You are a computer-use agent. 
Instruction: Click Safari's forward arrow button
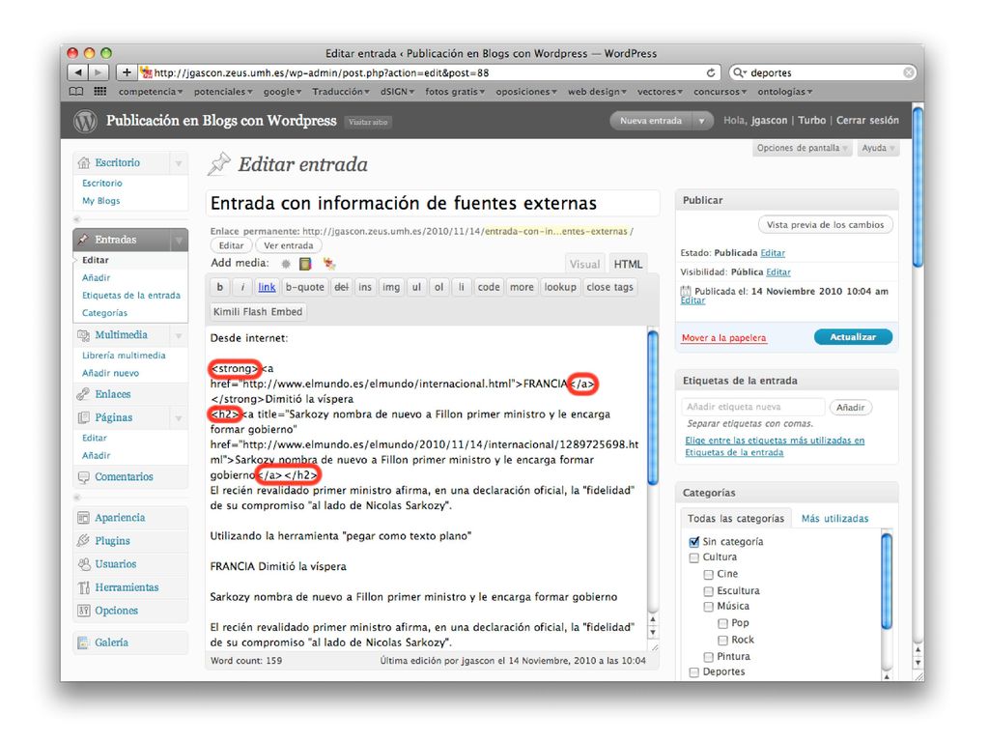(x=98, y=72)
